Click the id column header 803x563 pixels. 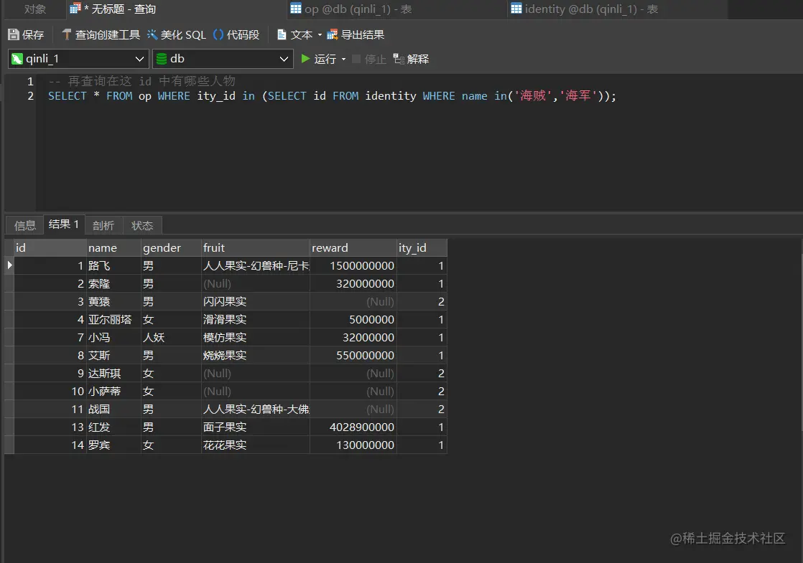50,248
